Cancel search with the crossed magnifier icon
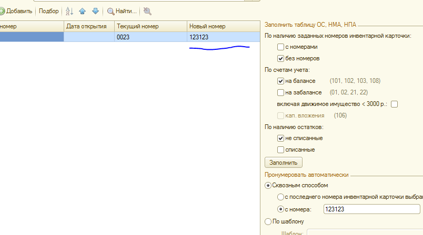423x235 pixels. 147,11
